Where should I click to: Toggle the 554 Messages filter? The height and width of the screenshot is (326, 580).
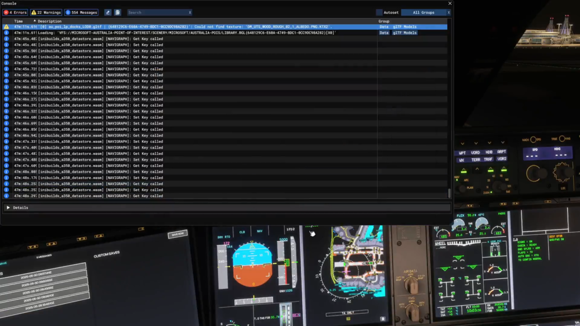click(81, 12)
